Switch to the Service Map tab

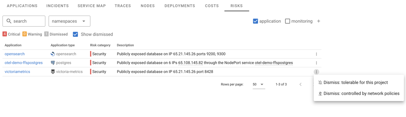tap(92, 6)
